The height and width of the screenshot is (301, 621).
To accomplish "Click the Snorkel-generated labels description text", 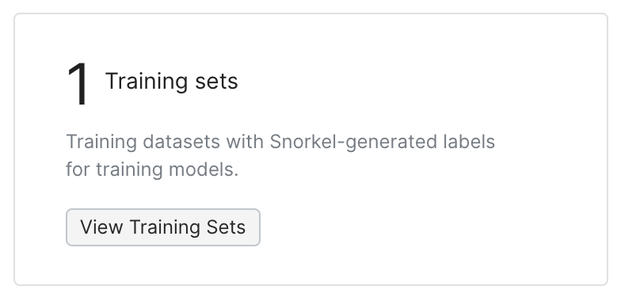I will click(280, 155).
